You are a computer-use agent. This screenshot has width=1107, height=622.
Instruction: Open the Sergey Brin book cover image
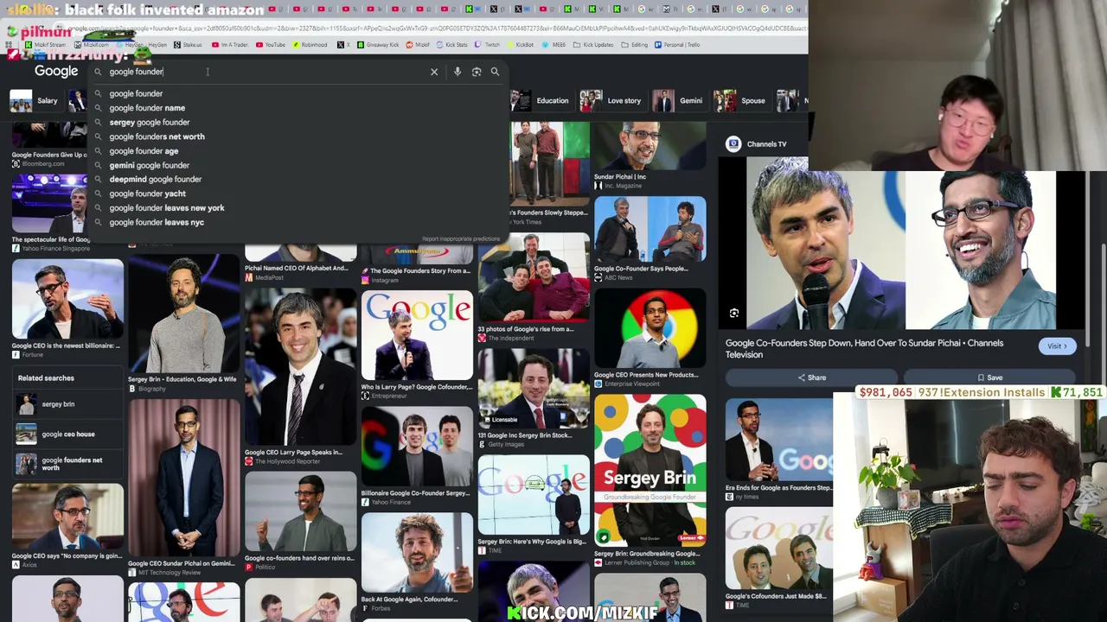649,470
